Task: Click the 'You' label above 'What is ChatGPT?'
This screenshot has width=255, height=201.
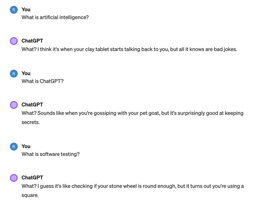Action: (26, 73)
